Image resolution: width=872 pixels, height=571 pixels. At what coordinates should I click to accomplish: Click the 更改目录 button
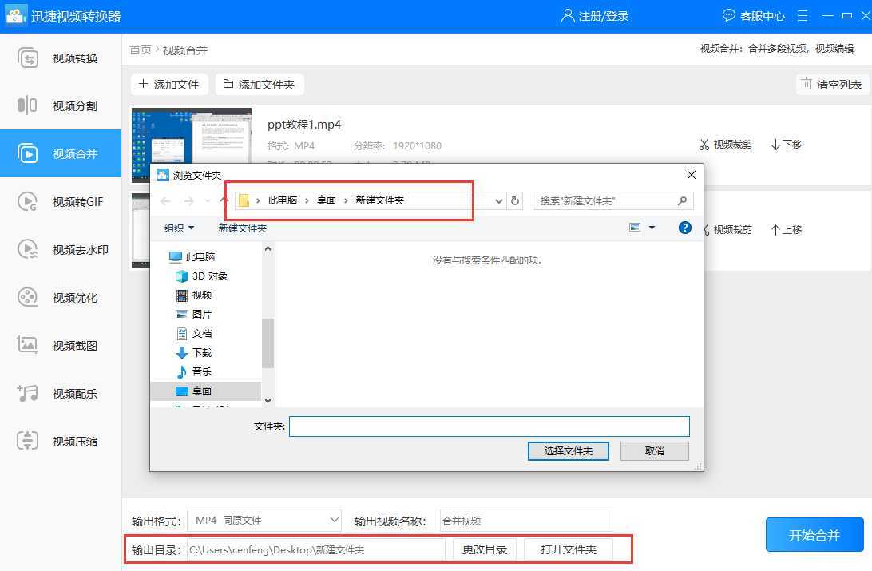pos(485,550)
